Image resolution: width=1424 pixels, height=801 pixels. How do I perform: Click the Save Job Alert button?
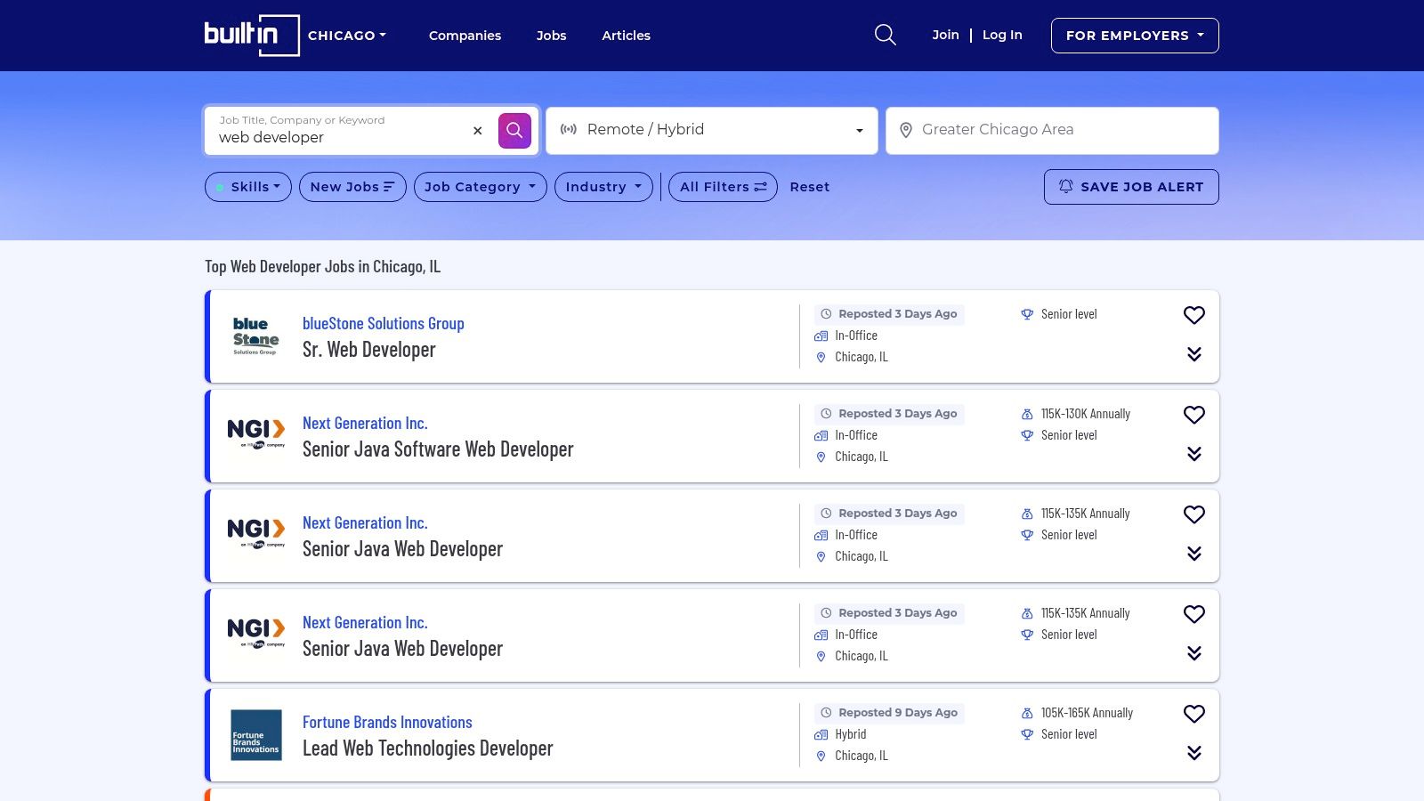1131,187
